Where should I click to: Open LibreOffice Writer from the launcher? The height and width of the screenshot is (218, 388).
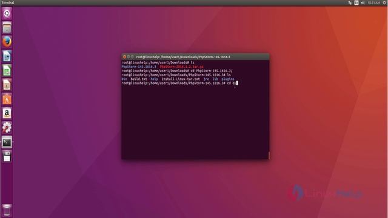tap(7, 56)
